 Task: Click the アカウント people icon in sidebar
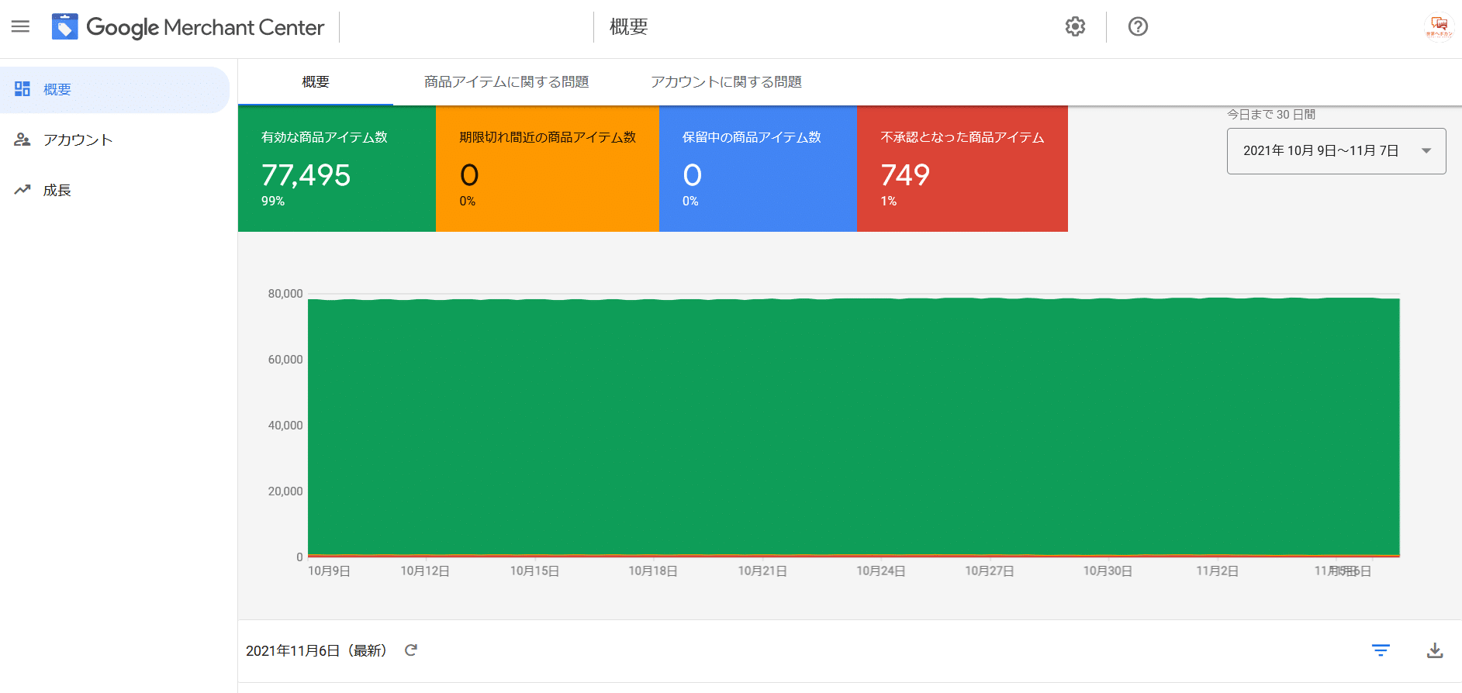[x=22, y=140]
